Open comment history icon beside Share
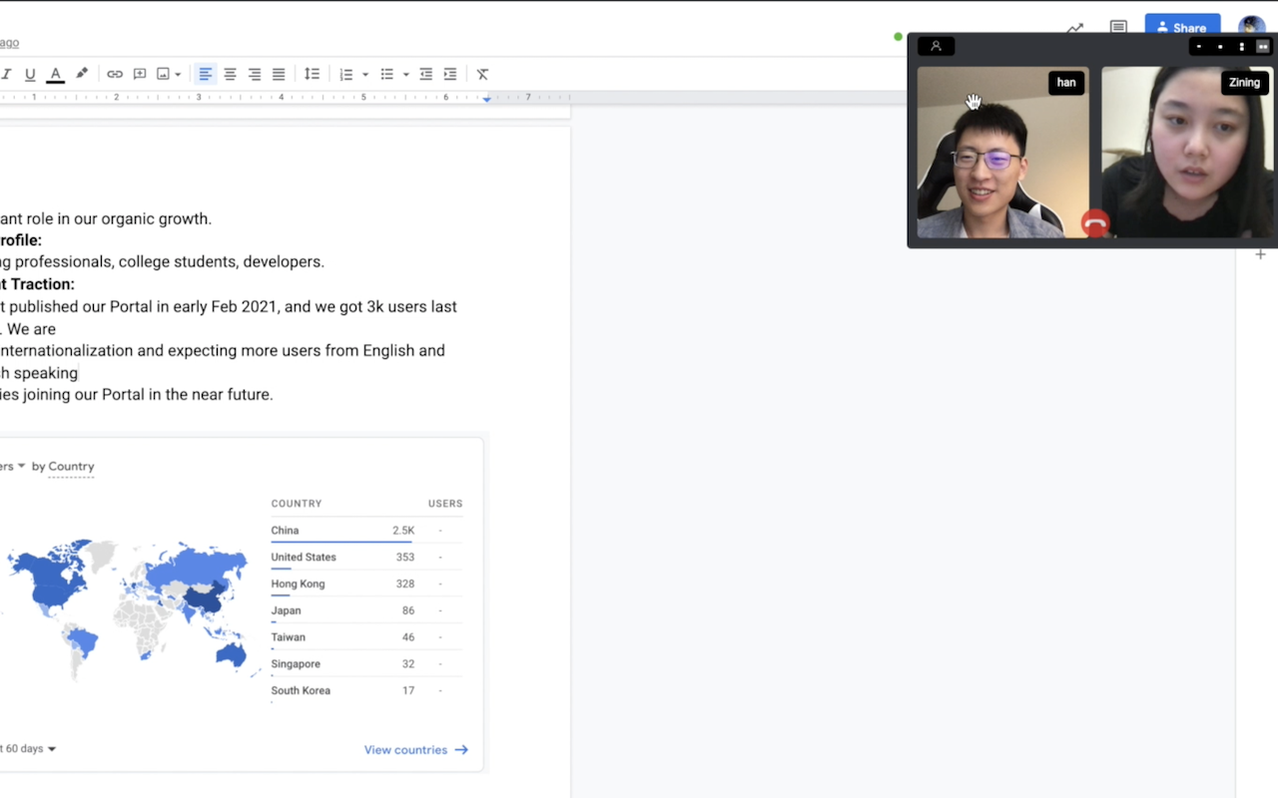1278x798 pixels. point(1118,28)
